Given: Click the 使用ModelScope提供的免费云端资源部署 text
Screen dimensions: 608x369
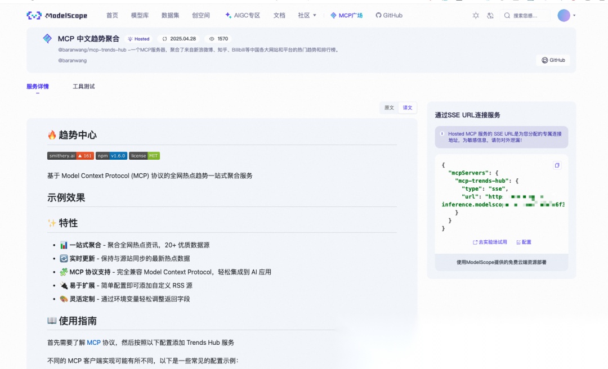Looking at the screenshot, I should (x=501, y=263).
